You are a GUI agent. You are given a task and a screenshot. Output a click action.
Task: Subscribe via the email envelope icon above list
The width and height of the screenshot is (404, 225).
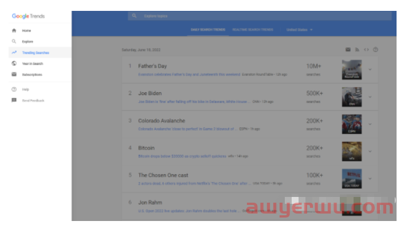348,49
